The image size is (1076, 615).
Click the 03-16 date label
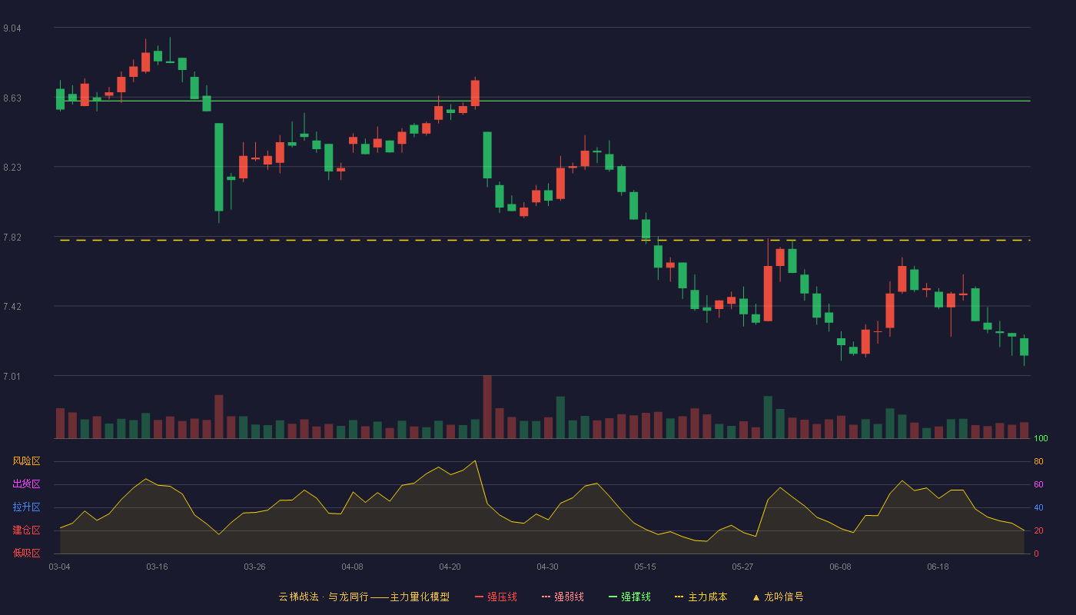pos(157,567)
